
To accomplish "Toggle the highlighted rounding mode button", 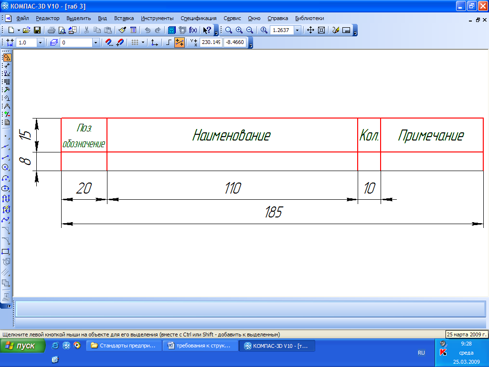I will pos(180,43).
